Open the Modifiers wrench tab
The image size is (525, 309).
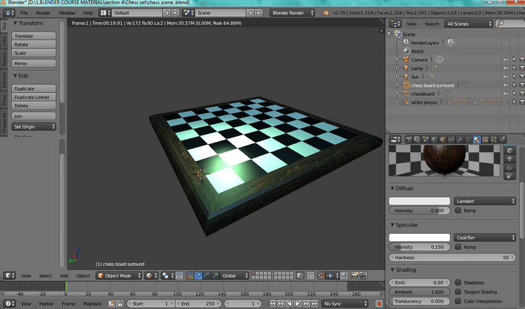459,139
